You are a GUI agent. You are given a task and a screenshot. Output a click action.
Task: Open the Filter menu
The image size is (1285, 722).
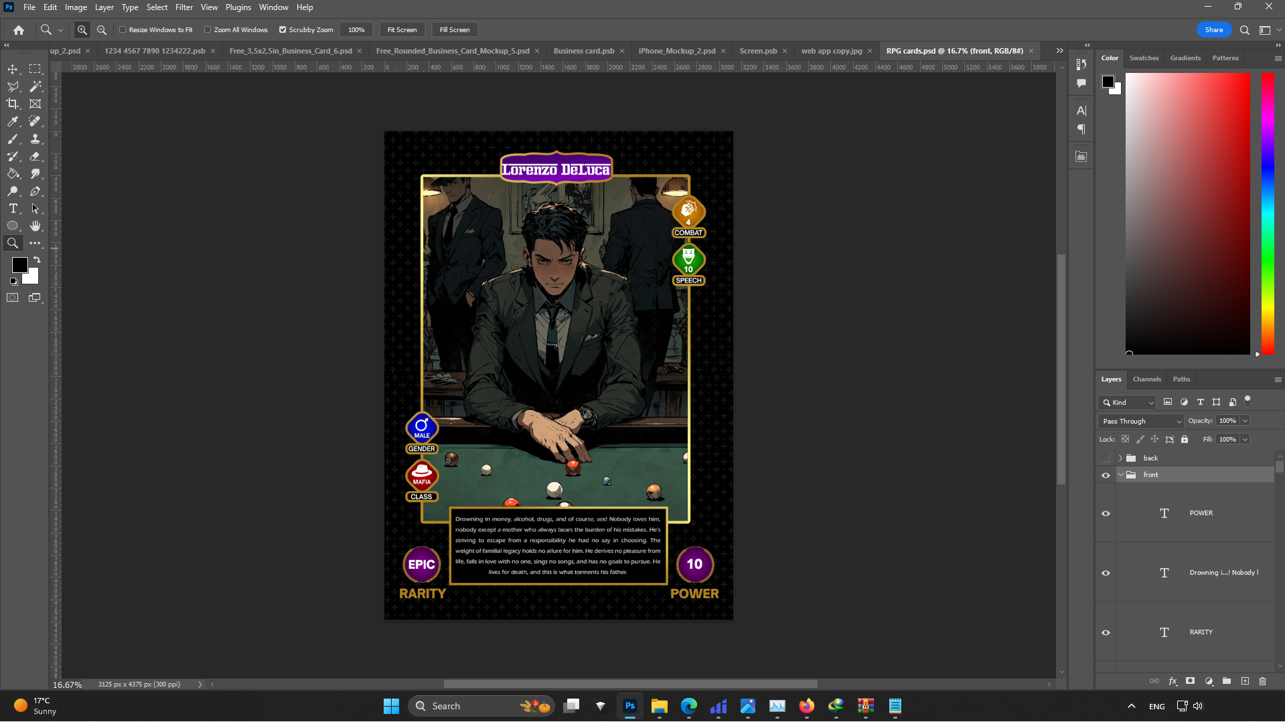[183, 7]
